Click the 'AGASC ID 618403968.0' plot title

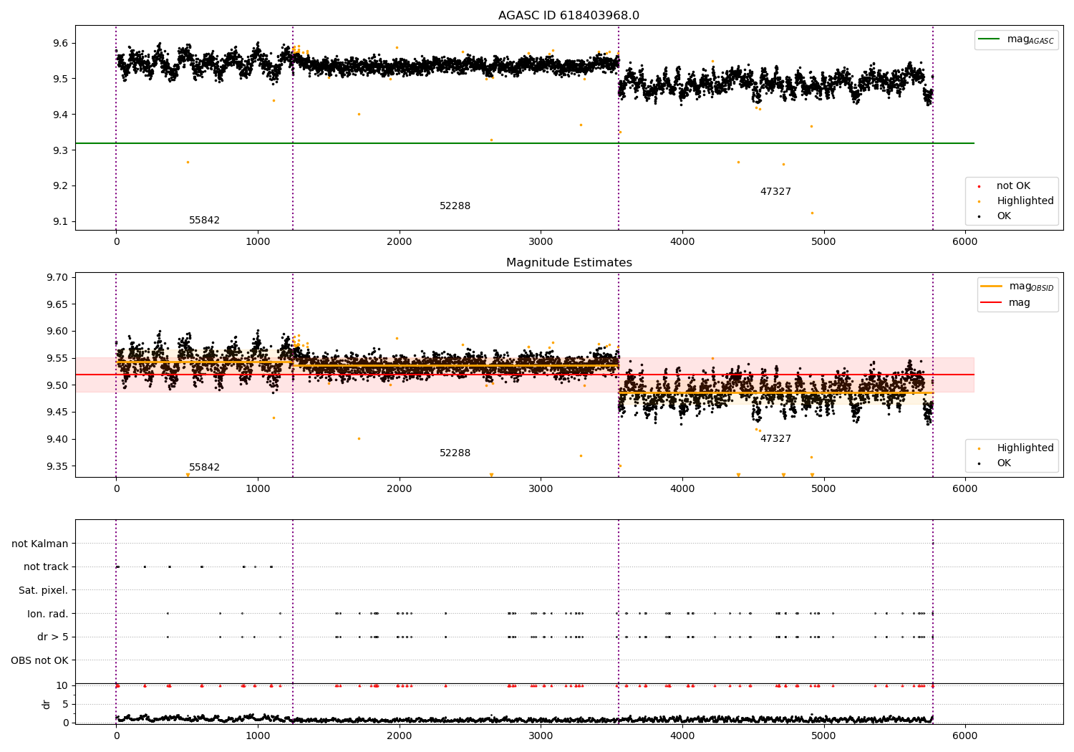(x=569, y=16)
